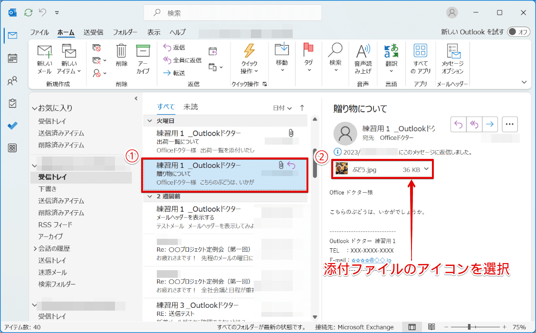This screenshot has width=536, height=333.
Task: Click the 転送 forward button in ribbon
Action: (x=174, y=73)
